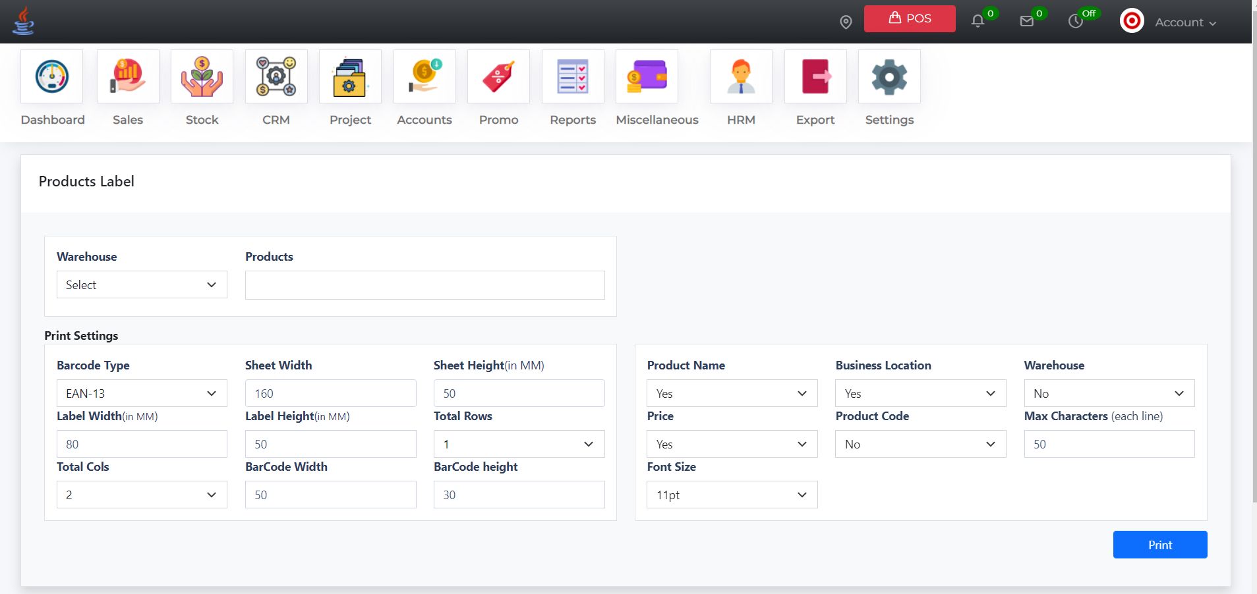
Task: Click the Sheet Height input field
Action: (x=519, y=393)
